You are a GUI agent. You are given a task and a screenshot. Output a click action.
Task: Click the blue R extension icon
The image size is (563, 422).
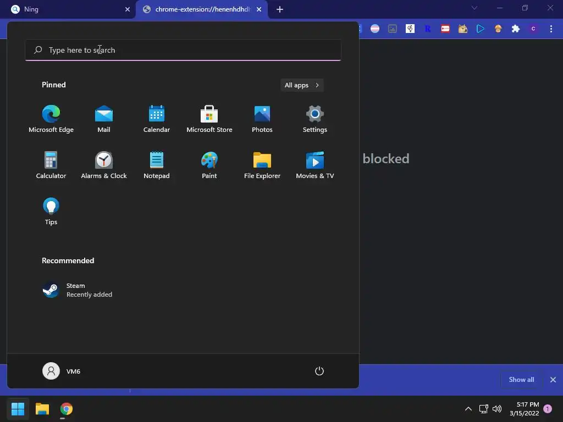pos(428,29)
